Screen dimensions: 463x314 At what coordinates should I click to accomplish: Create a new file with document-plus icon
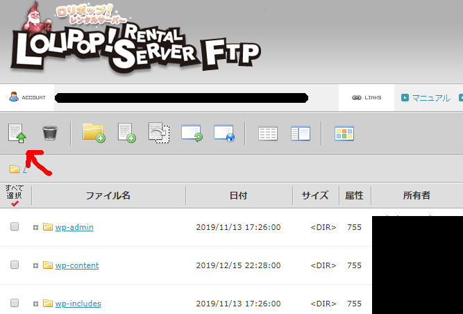(x=126, y=133)
